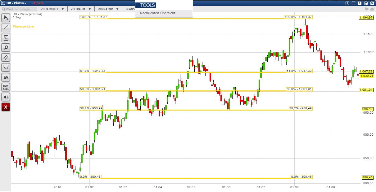
Task: Select the cursor pointer tool
Action: point(6,18)
